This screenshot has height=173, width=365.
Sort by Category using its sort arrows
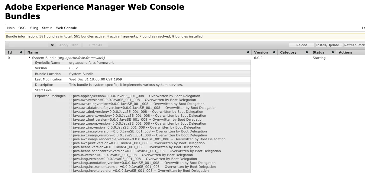tap(307, 52)
